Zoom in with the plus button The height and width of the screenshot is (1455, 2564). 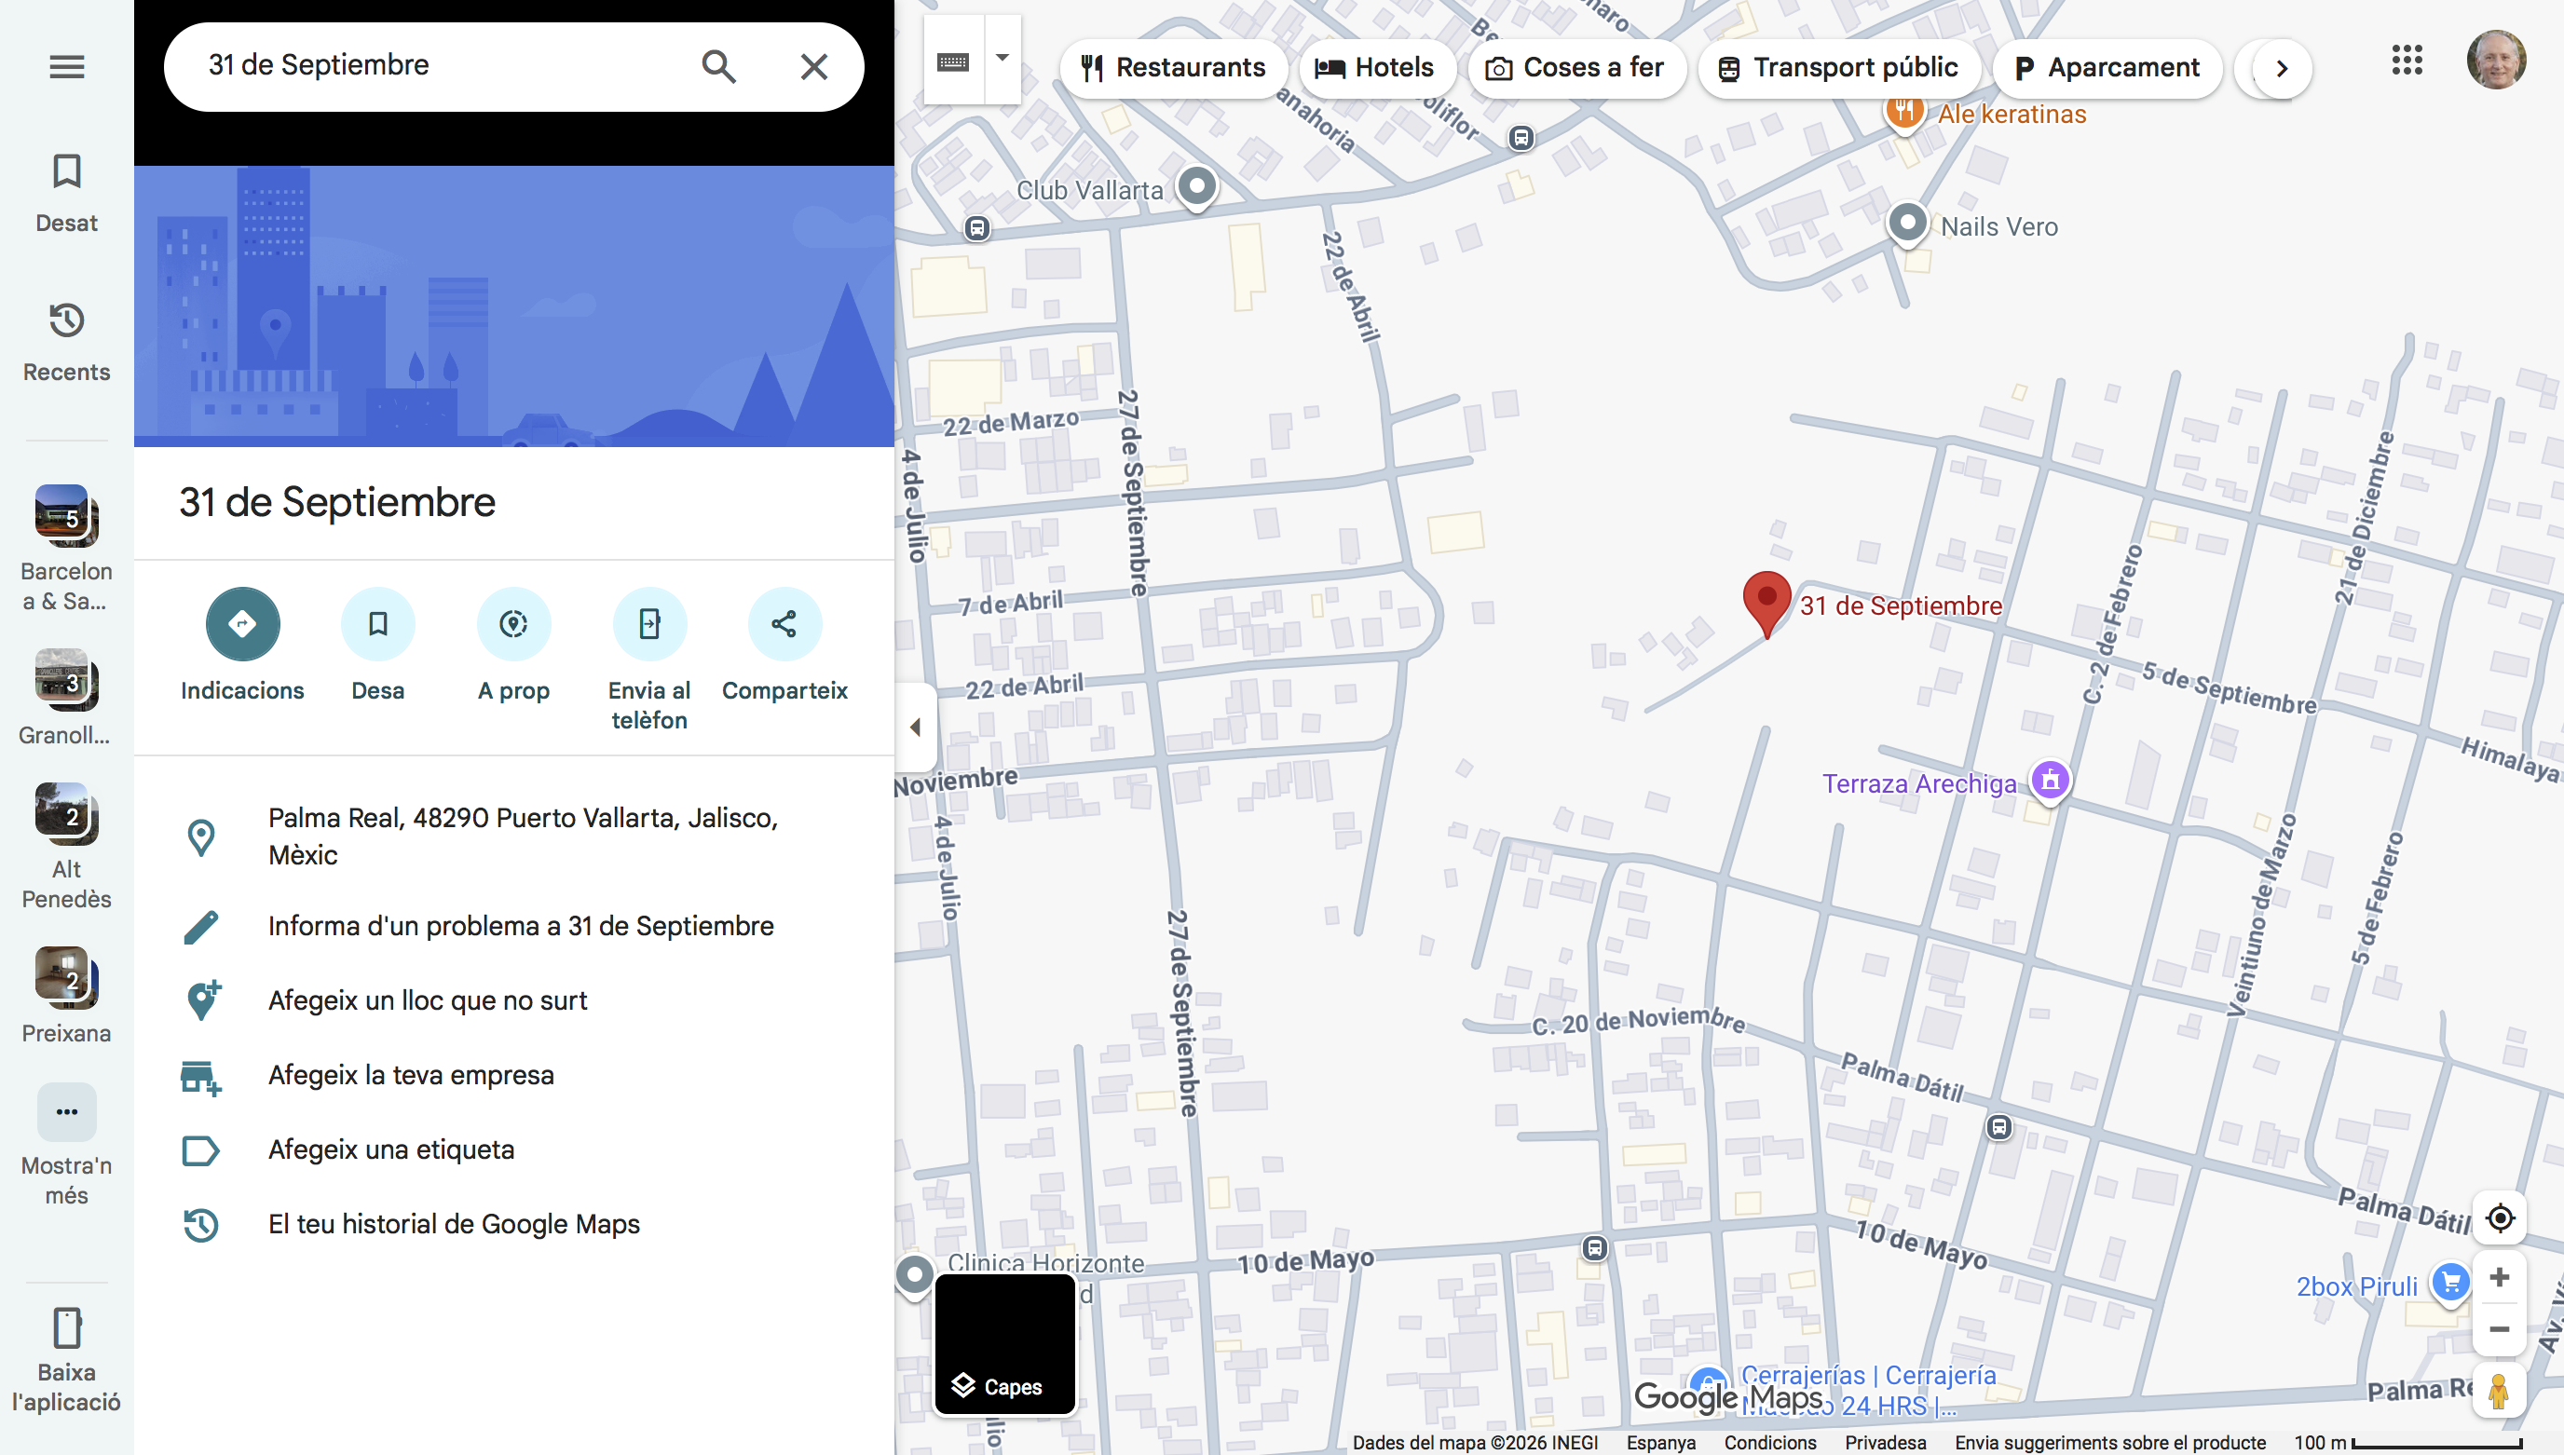coord(2499,1277)
